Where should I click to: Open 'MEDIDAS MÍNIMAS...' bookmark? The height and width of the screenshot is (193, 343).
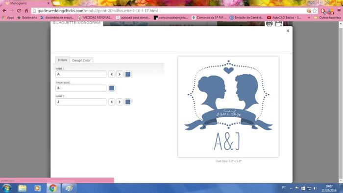pyautogui.click(x=95, y=18)
